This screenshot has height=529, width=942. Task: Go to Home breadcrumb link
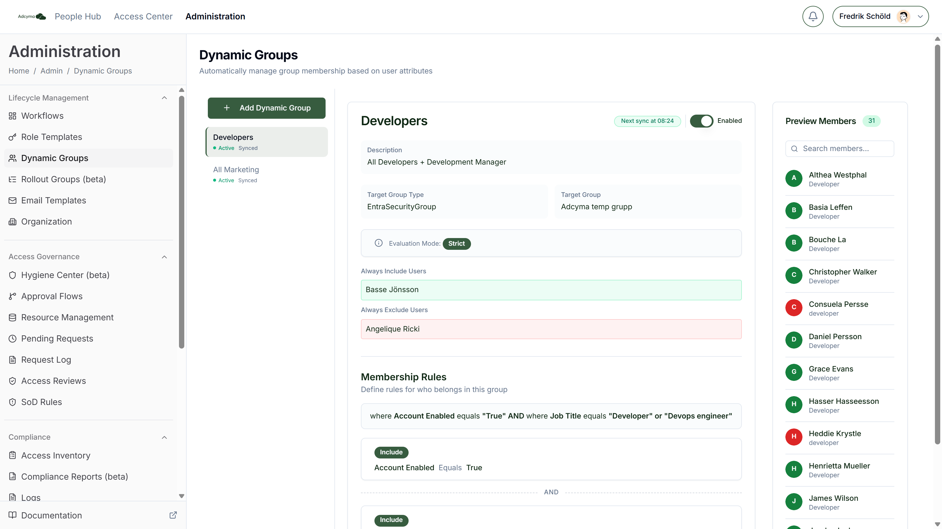[x=19, y=71]
